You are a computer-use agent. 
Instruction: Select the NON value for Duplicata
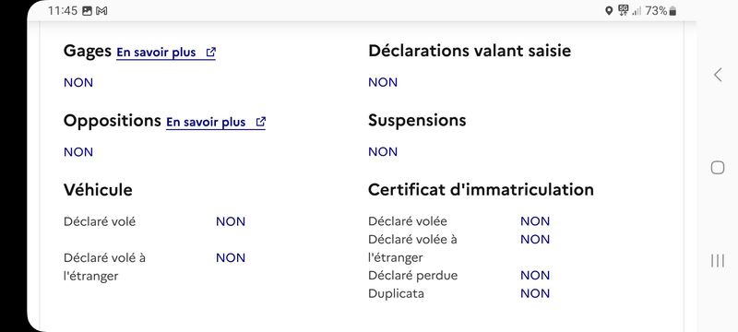tap(535, 294)
